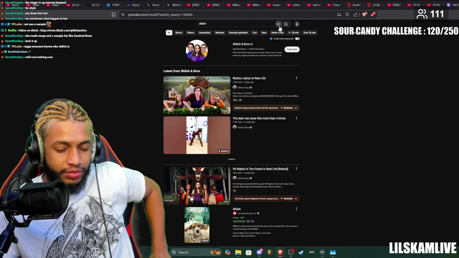Open the Roblox Labryn In Real Life title
459x258 pixels.
point(249,78)
